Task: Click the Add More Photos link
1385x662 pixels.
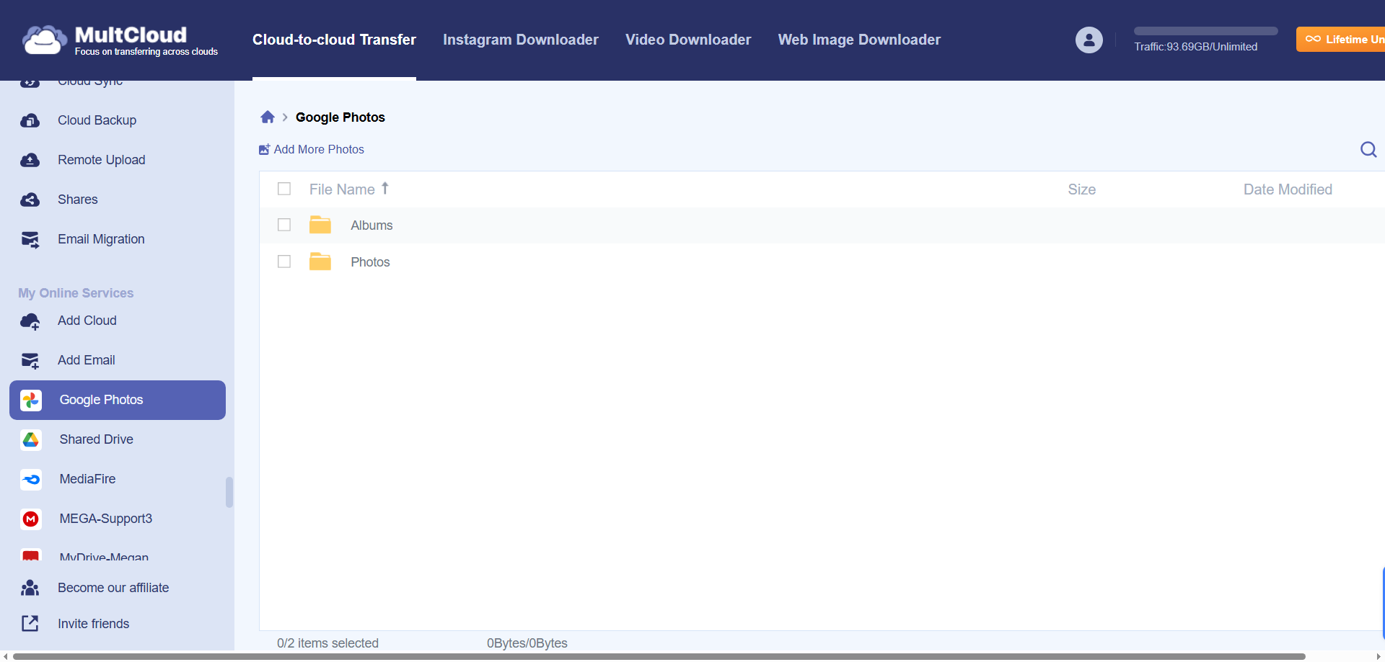Action: coord(319,149)
